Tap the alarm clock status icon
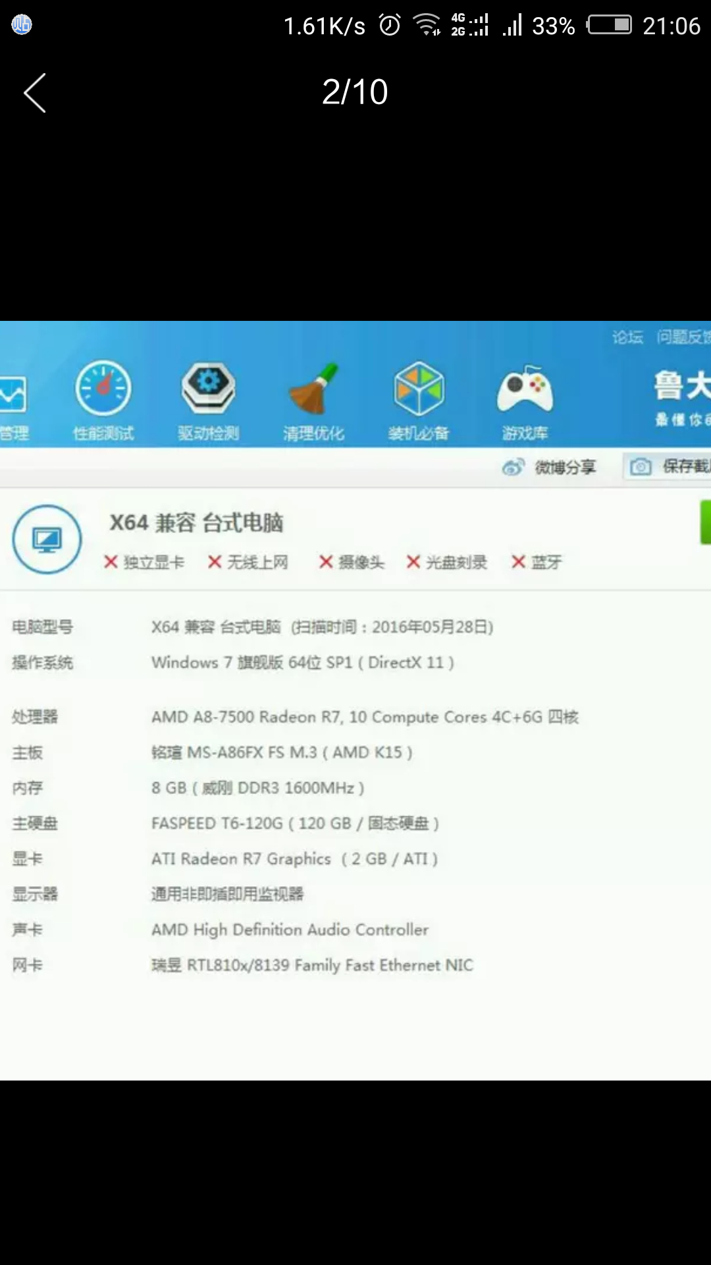This screenshot has width=711, height=1265. coord(390,25)
